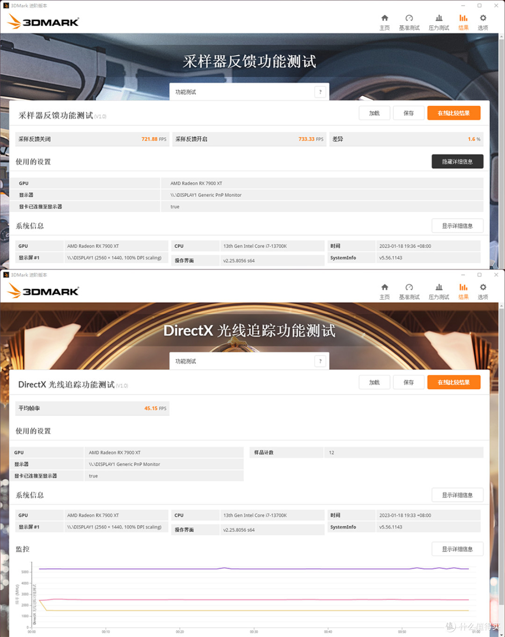Click 显示详细信息 beside 监控 section
The image size is (505, 637).
point(457,549)
